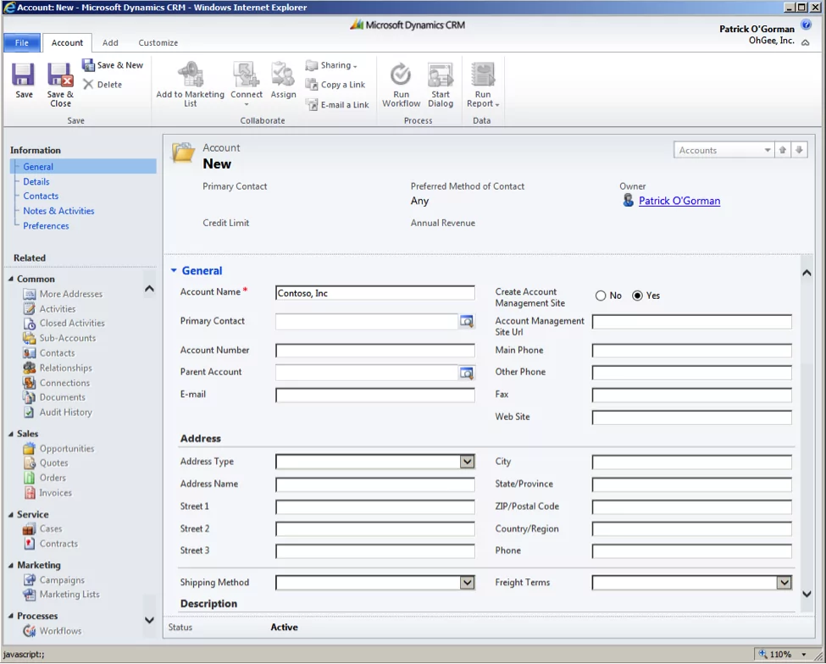Click the Run Workflow icon
Screen dimensions: 826x664
click(x=401, y=75)
